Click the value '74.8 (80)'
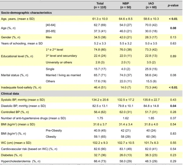Image resolution: width=183 pixels, height=165 pixels. click(100, 50)
